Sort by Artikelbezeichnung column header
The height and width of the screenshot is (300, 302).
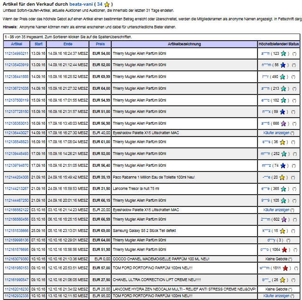coord(184,44)
